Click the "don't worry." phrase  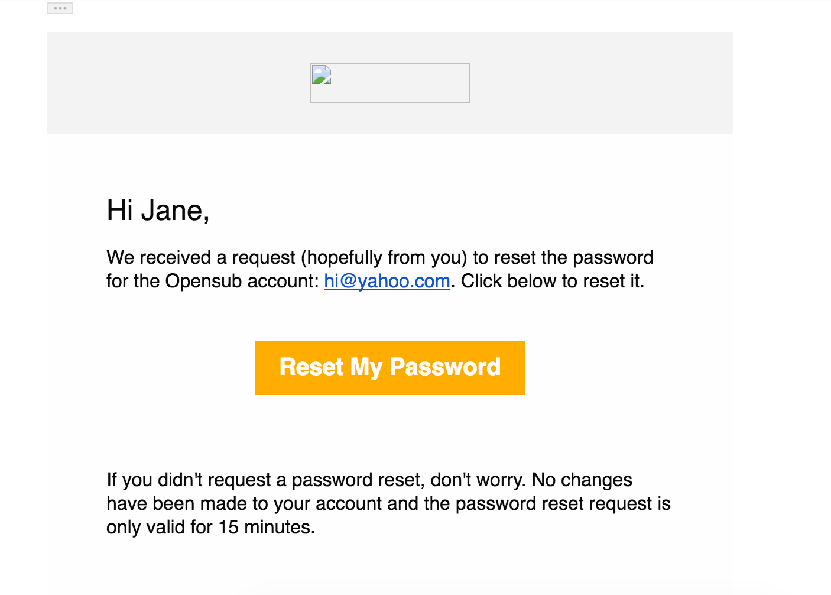(x=478, y=480)
